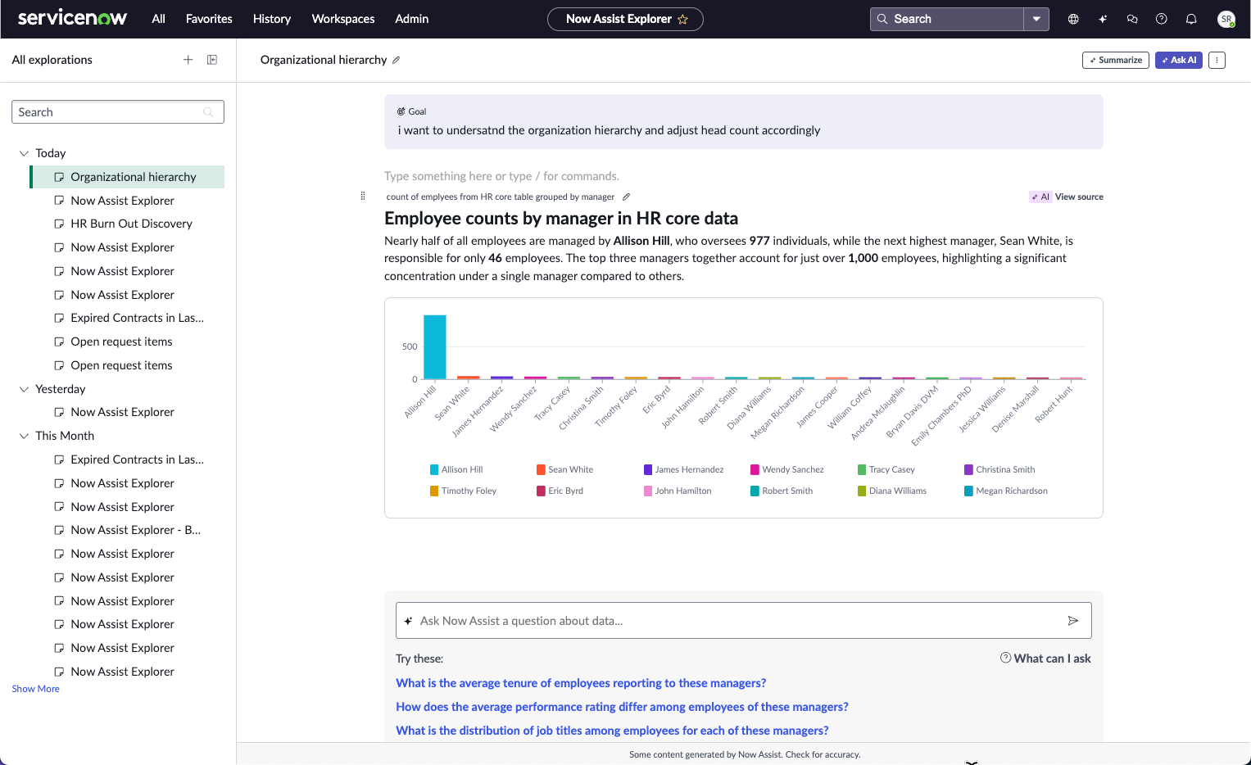This screenshot has height=765, width=1251.
Task: Toggle Megan Richardson legend swatch
Action: 968,491
